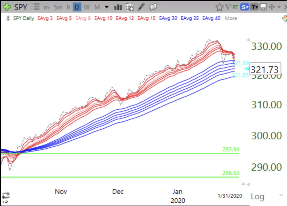The image size is (287, 206).
Task: Click the up-down arrow pane handle icon
Action: point(8,18)
